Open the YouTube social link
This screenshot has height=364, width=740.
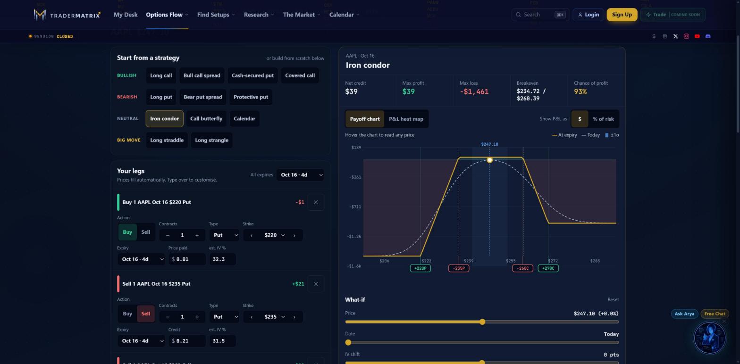697,36
